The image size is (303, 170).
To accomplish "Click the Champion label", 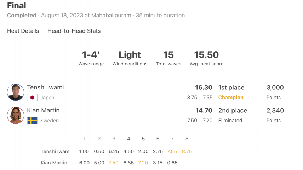I will [231, 98].
